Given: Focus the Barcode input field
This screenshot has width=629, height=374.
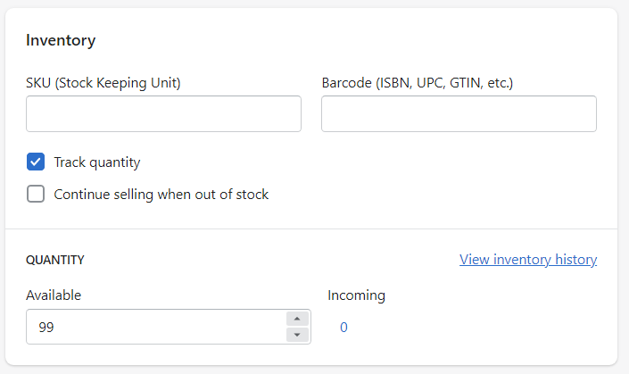Looking at the screenshot, I should click(459, 113).
